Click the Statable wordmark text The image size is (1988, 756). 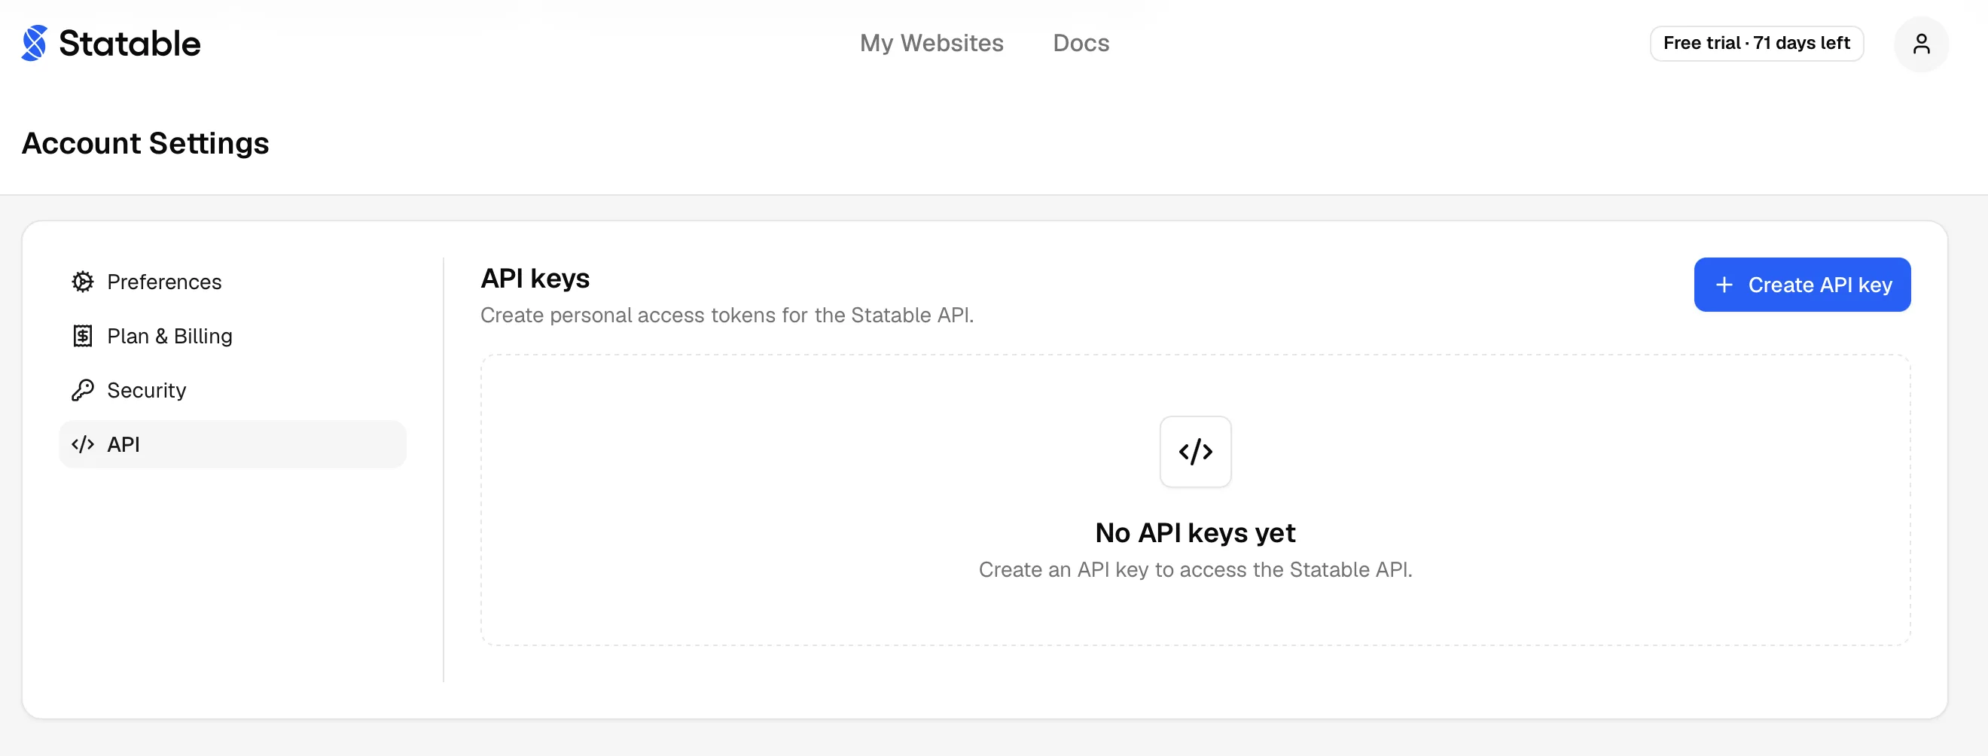pos(130,44)
